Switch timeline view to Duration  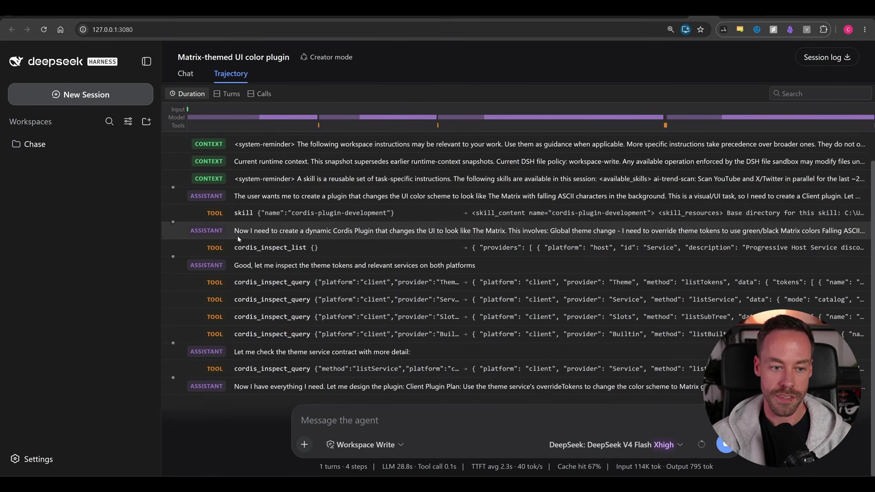coord(187,94)
